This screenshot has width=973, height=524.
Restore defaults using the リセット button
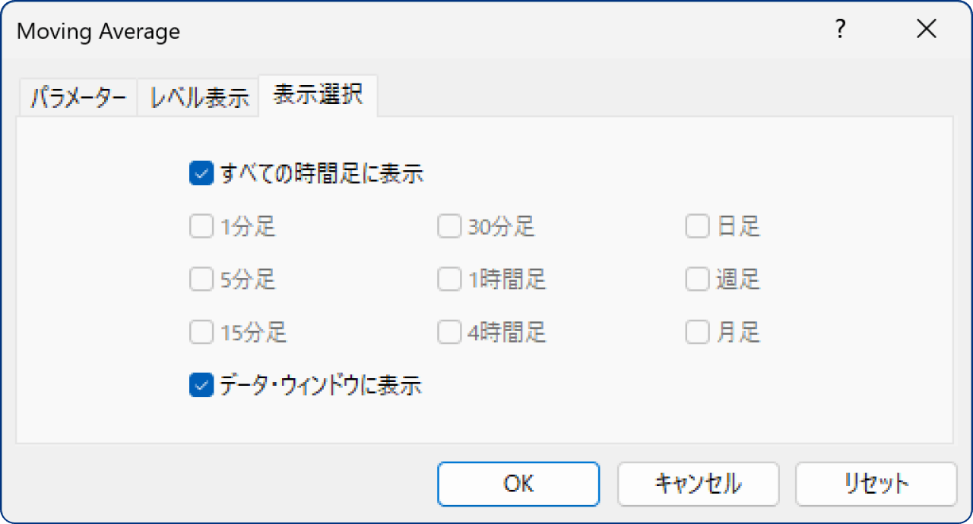pos(874,483)
